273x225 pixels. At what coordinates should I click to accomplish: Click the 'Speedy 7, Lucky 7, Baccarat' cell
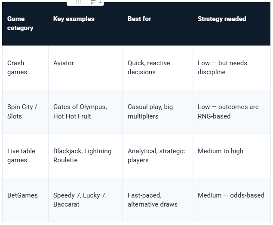(86, 200)
